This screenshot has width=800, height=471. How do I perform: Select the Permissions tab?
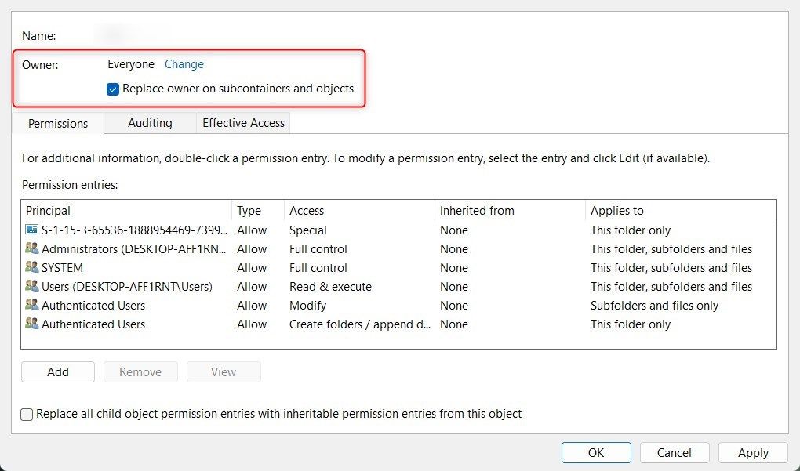coord(58,124)
